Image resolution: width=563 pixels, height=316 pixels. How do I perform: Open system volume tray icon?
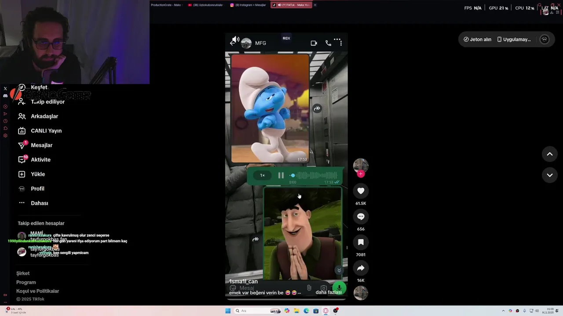(x=537, y=311)
